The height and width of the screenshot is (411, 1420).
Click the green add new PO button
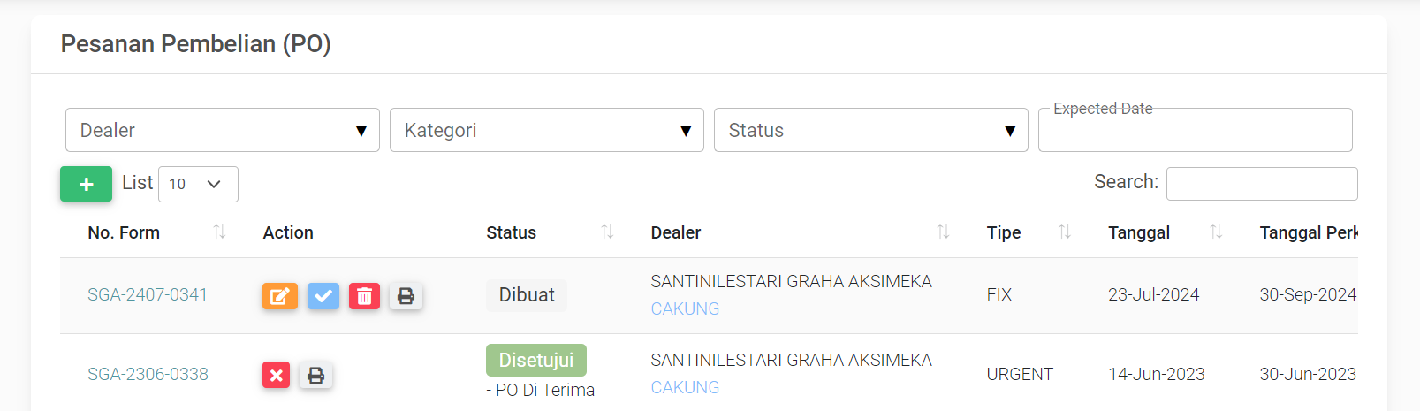click(86, 184)
